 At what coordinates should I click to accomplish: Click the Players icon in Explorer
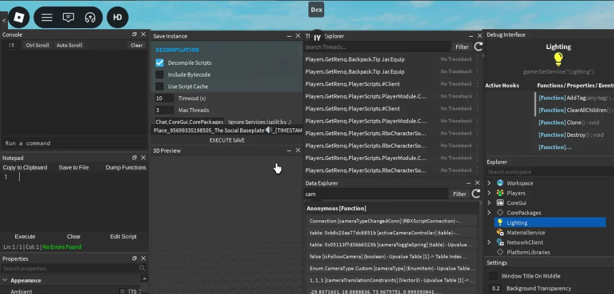(x=500, y=193)
